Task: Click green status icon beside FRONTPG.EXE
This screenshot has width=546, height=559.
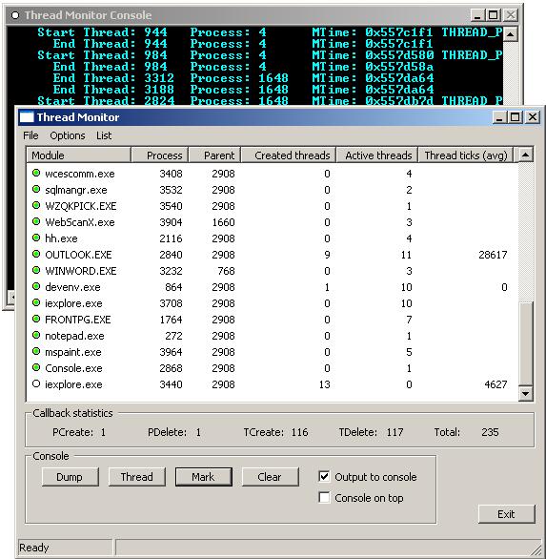Action: point(36,319)
